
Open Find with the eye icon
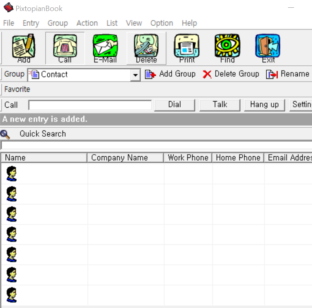[227, 49]
